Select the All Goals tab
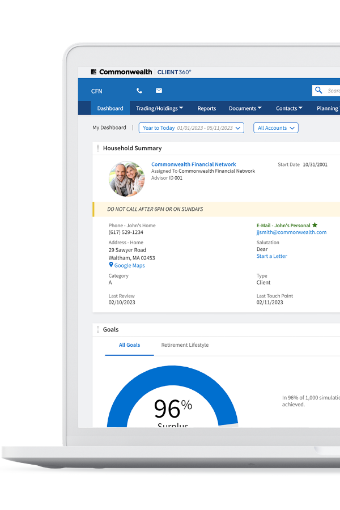340x510 pixels. 129,345
